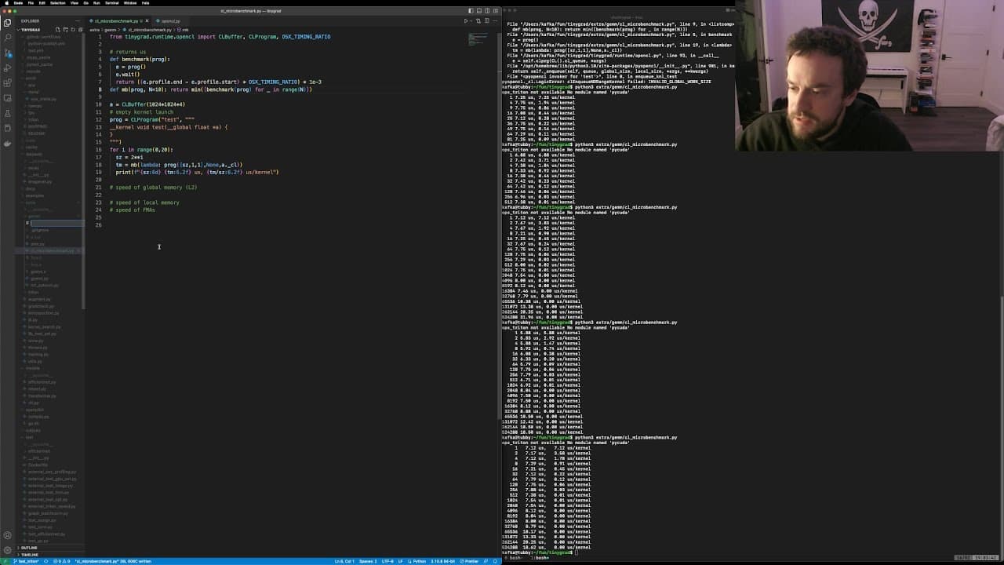Click 'Ln 6, Col 1' cursor position
The image size is (1004, 565).
point(344,561)
